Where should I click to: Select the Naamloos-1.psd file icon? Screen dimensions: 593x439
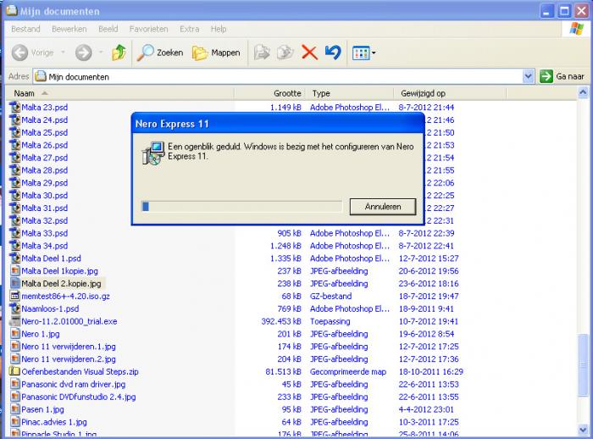click(x=15, y=308)
